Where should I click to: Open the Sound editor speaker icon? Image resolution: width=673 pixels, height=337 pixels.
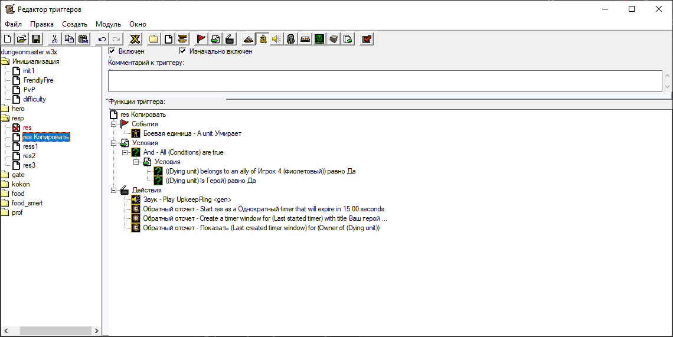[277, 39]
